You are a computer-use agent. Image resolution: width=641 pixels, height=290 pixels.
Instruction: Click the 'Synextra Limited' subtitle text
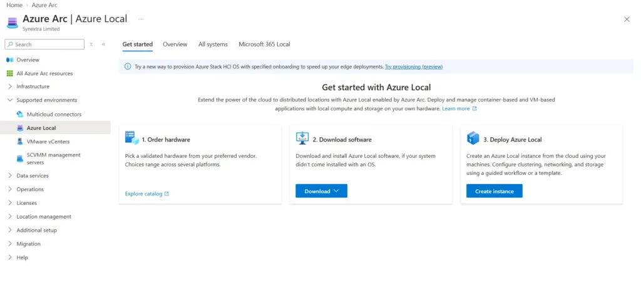tap(41, 29)
